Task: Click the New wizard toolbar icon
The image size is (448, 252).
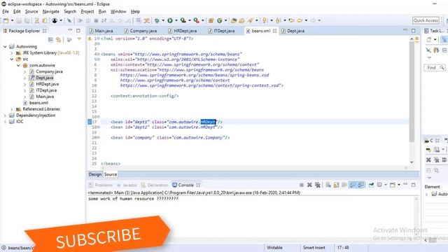Action: pos(6,20)
